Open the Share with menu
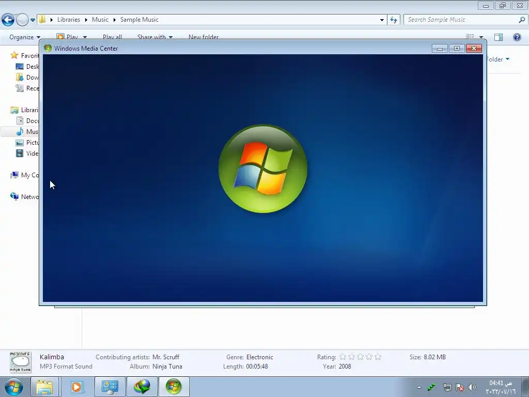This screenshot has height=397, width=529. coord(155,37)
